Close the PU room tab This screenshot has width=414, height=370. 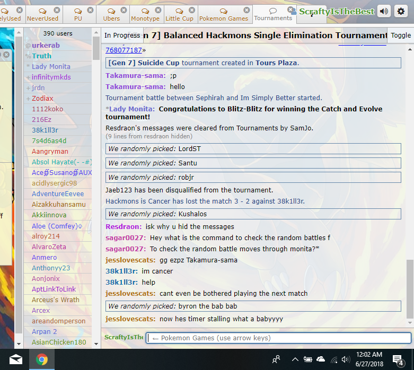tap(90, 10)
